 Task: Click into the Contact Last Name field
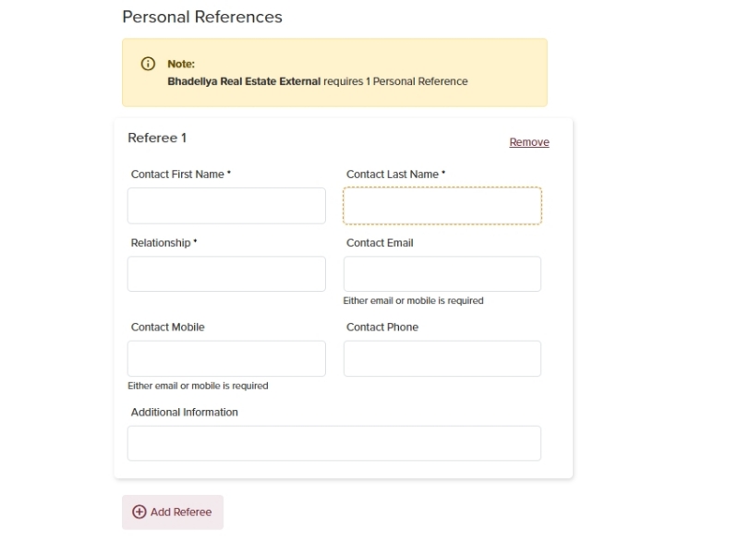tap(442, 206)
